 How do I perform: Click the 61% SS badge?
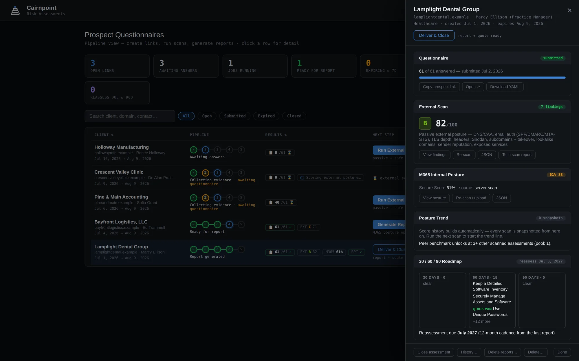pos(556,175)
